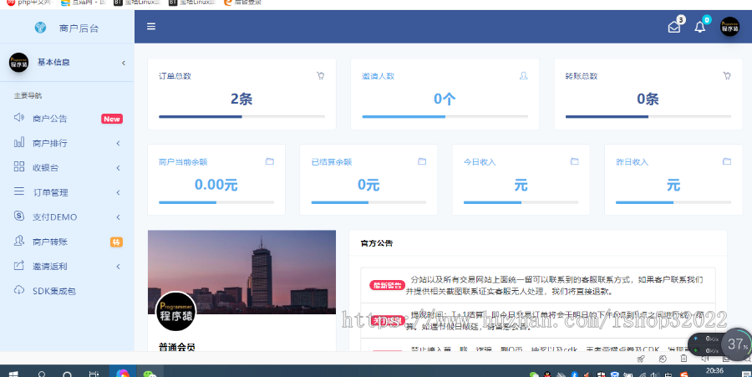Open the mail inbox icon with badge 3
The image size is (752, 377).
[674, 27]
